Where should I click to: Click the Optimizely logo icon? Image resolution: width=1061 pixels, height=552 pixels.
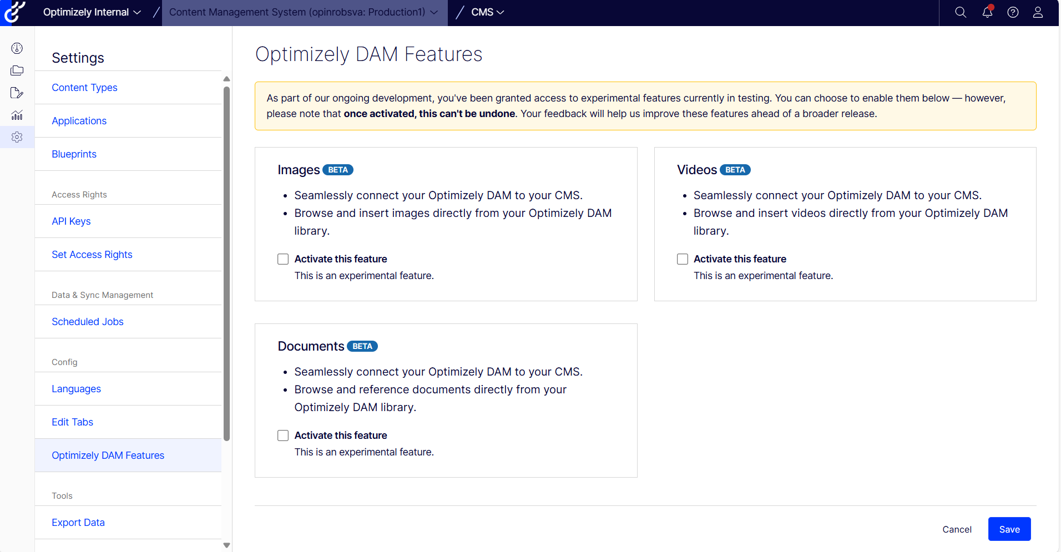(14, 12)
